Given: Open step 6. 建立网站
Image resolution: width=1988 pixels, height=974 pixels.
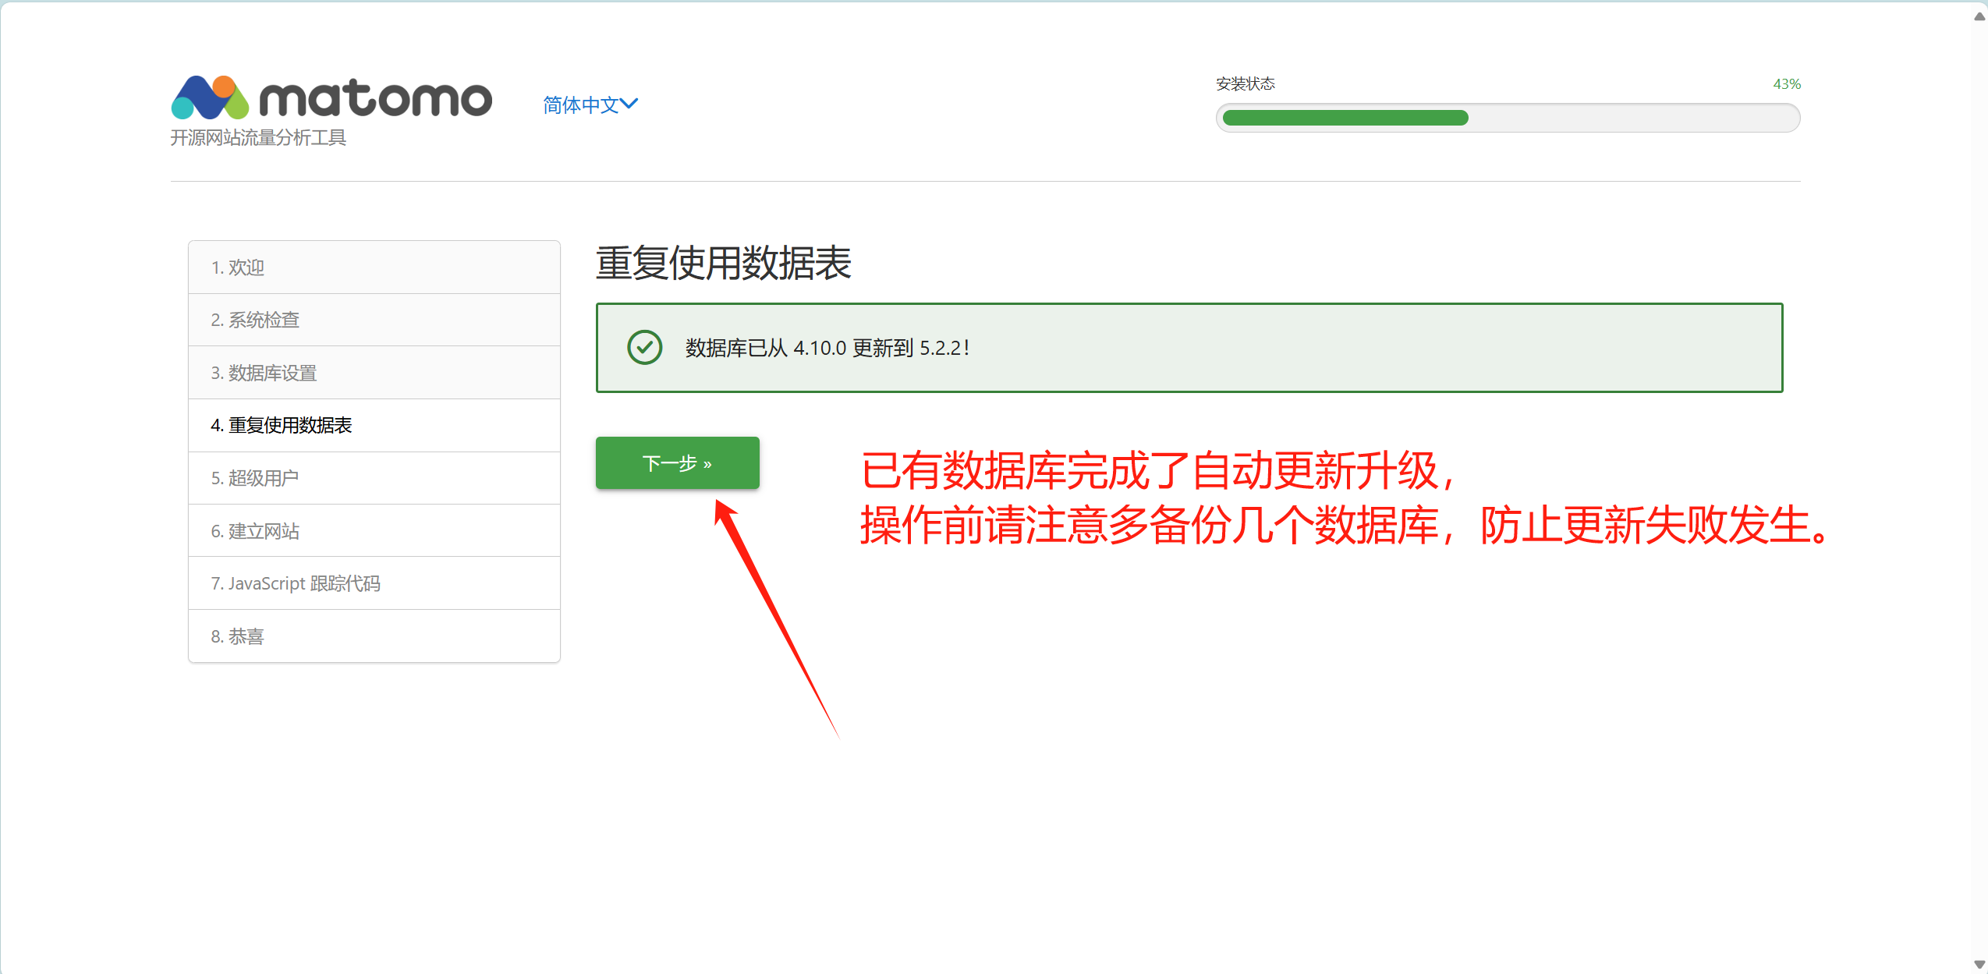Looking at the screenshot, I should [255, 531].
